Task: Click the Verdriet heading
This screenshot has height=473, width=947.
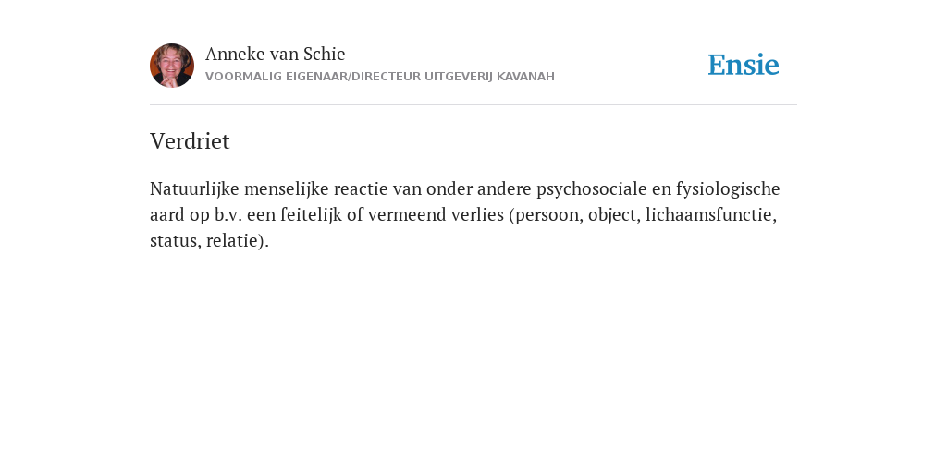Action: (190, 141)
